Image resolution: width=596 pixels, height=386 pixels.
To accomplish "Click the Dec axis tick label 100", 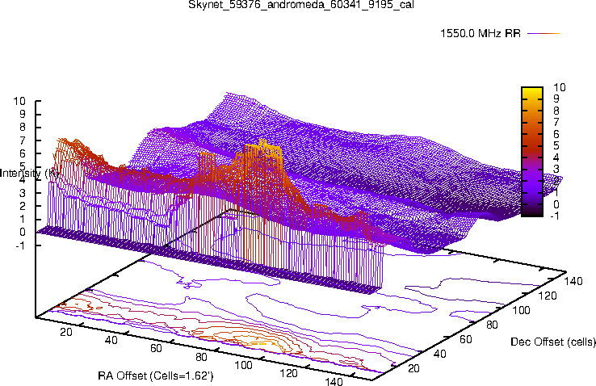I will pyautogui.click(x=521, y=310).
